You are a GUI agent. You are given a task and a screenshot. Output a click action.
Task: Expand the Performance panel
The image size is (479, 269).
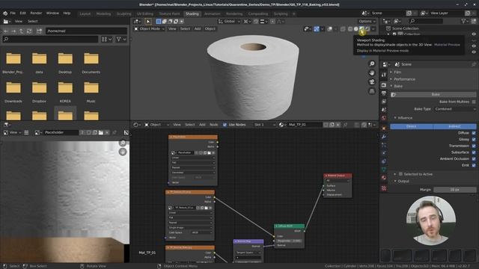404,79
